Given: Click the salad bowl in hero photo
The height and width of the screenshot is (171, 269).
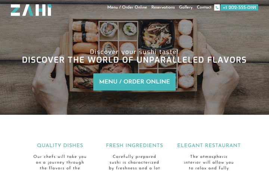Looking at the screenshot, I should point(157,35).
